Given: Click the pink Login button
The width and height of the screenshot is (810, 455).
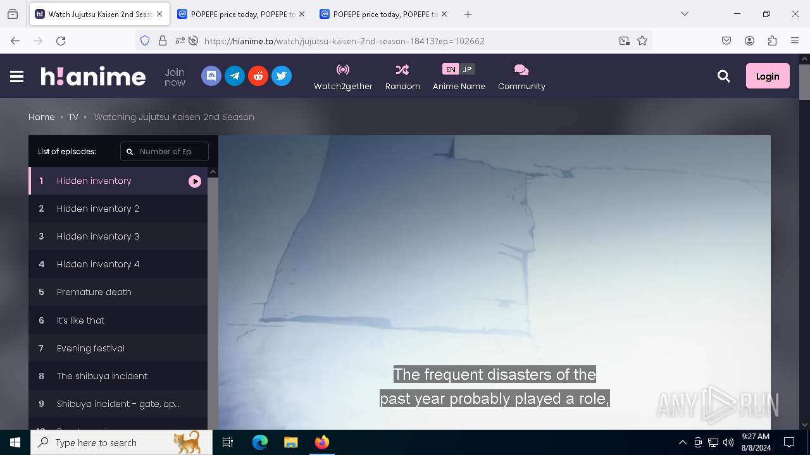Looking at the screenshot, I should [768, 76].
